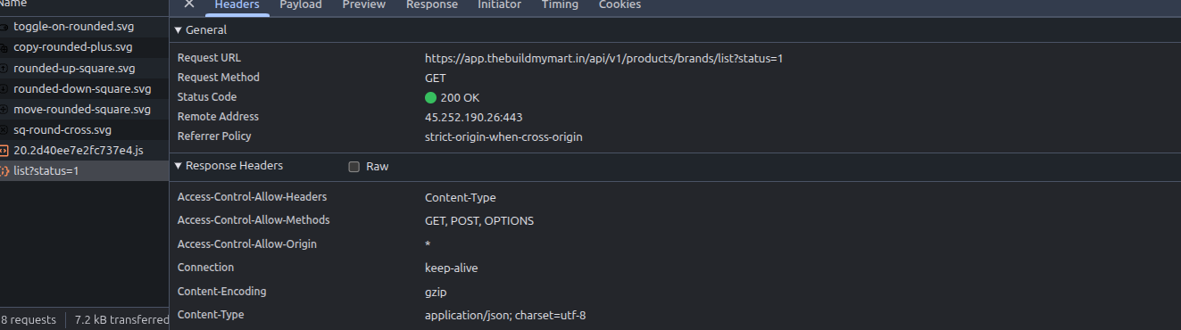Click the JS file type icon for 20.2d40ee7e2fc737e4.js

4,150
